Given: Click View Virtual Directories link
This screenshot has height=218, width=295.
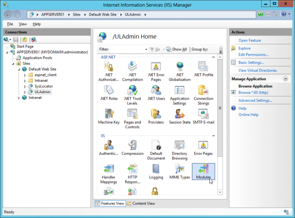Looking at the screenshot, I should point(257,70).
